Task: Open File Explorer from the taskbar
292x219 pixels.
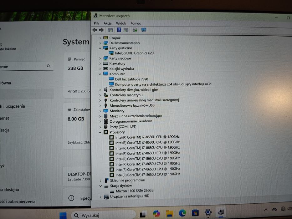Action: 169,213
